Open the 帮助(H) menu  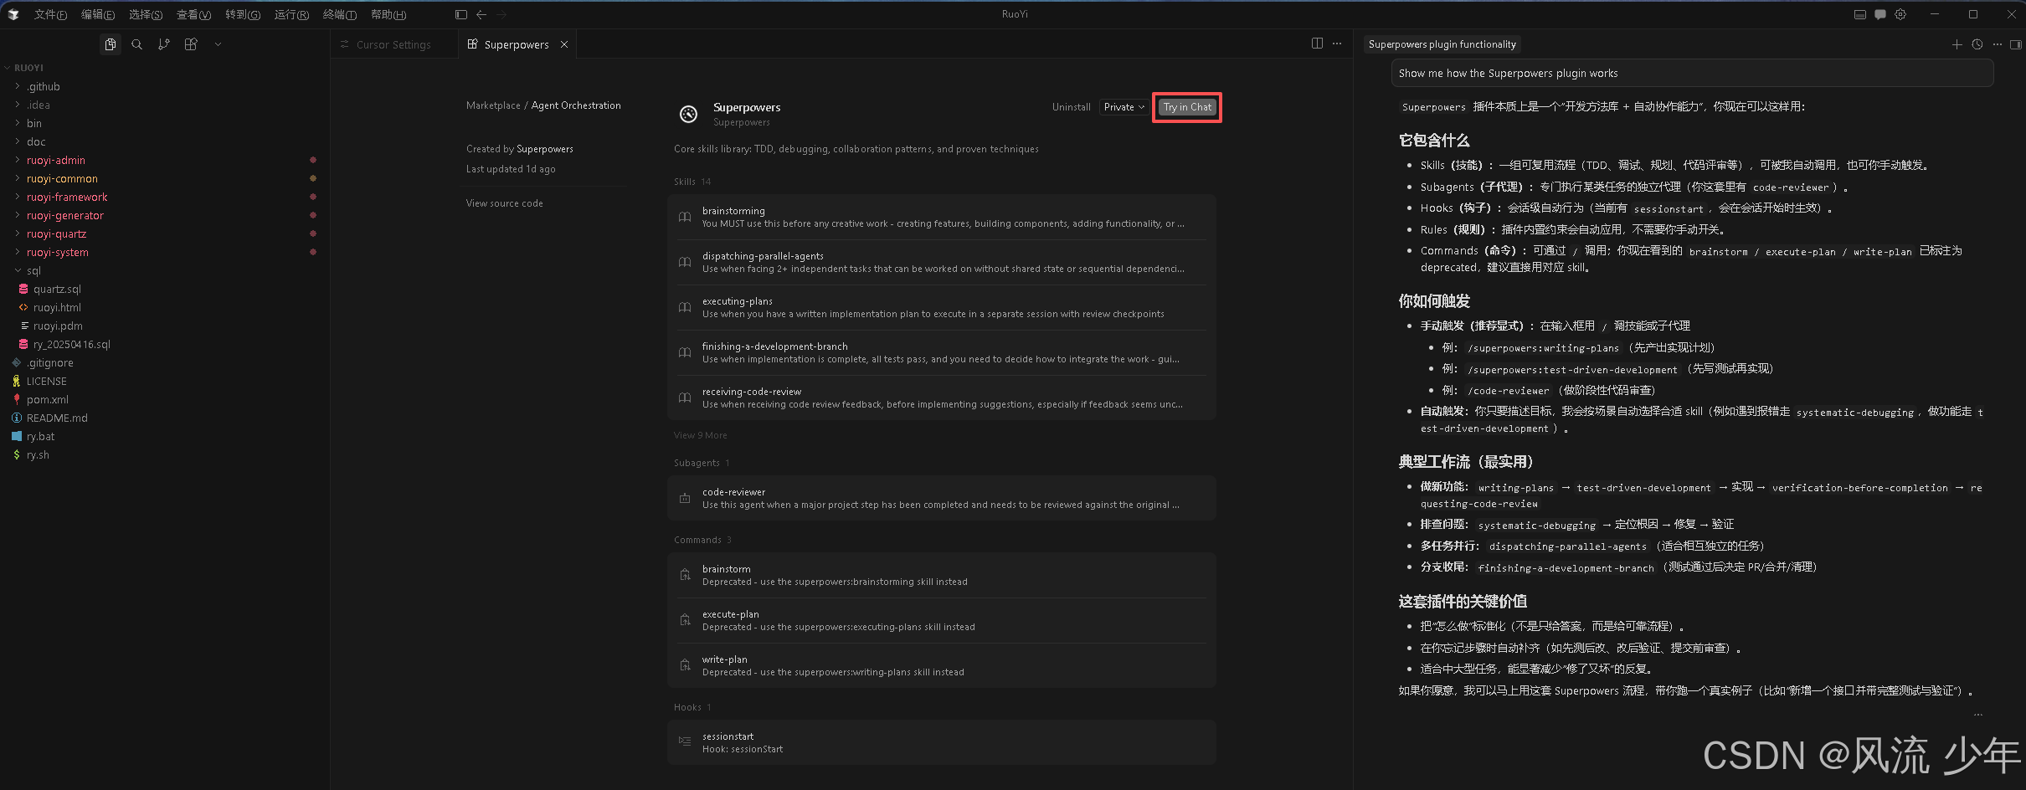tap(388, 14)
